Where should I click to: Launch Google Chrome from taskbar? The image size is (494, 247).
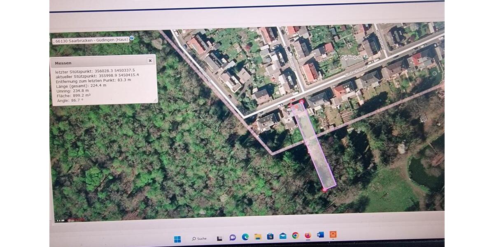[x=296, y=235]
